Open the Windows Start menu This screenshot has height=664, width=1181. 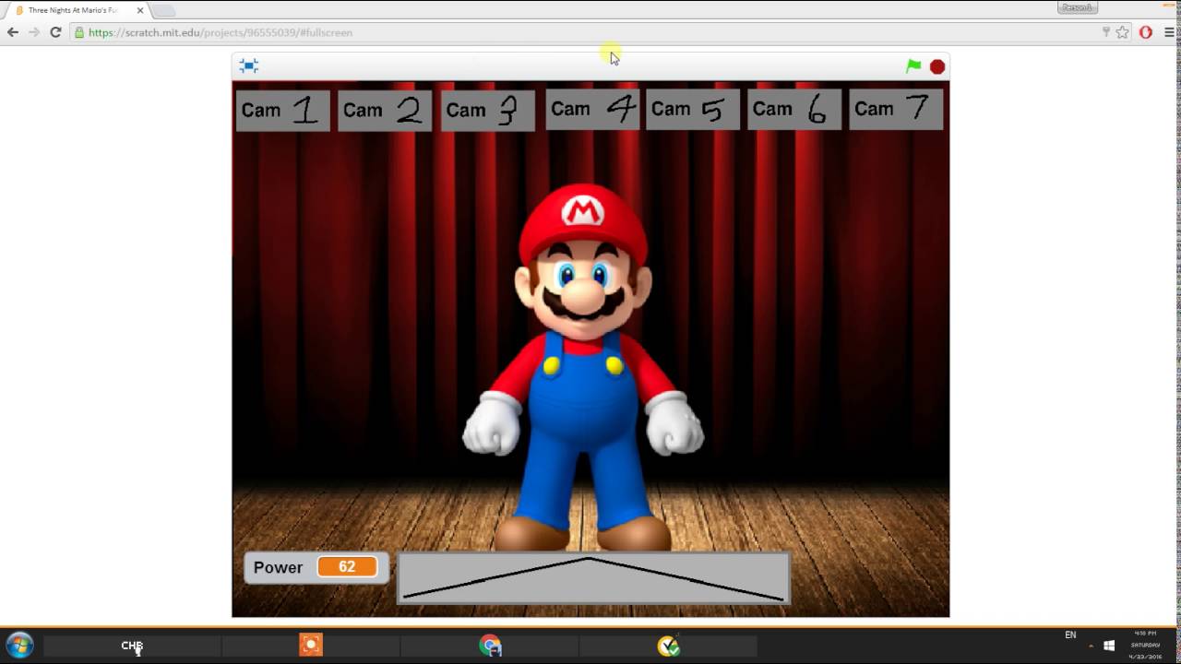point(19,646)
